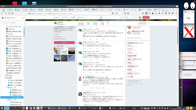Click the taskbar clock showing 15:47
This screenshot has width=196, height=110.
[x=179, y=108]
